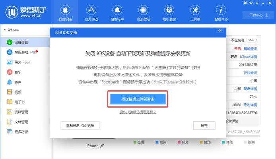
Task: Open the 高清壁纸 flower icon
Action: (x=143, y=10)
